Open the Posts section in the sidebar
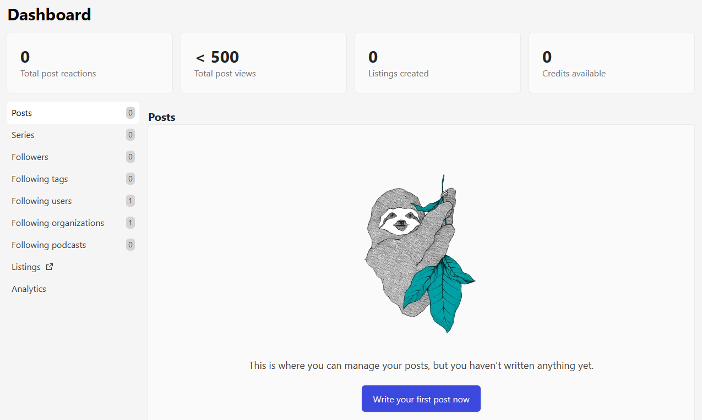The height and width of the screenshot is (420, 702). [x=21, y=113]
